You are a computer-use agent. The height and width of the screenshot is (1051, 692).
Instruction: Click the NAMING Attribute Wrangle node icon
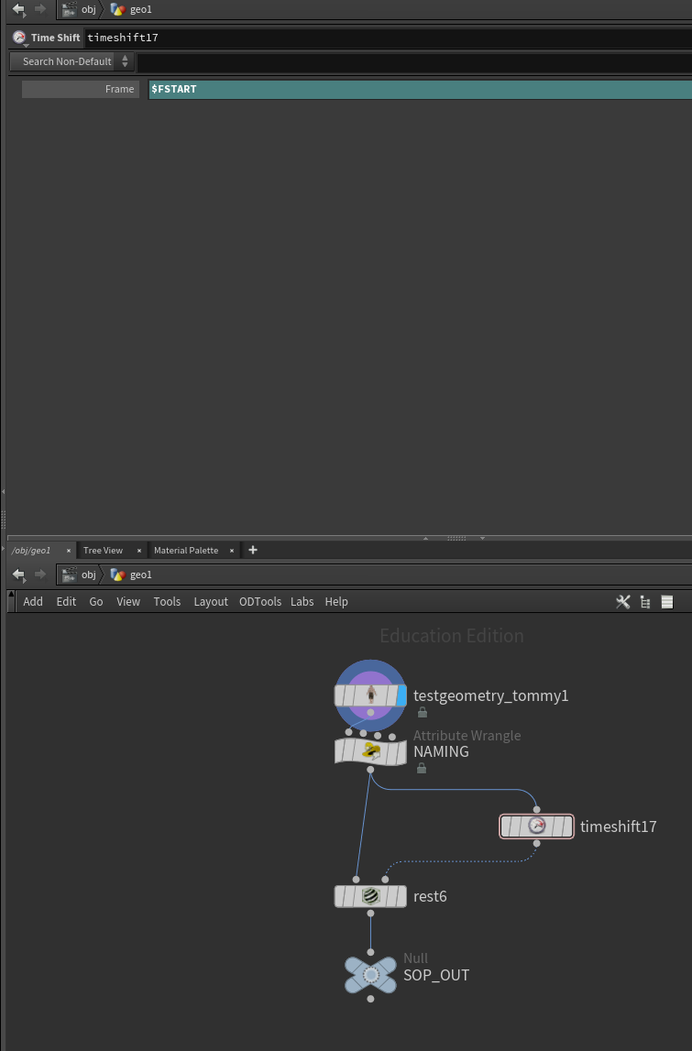click(371, 751)
